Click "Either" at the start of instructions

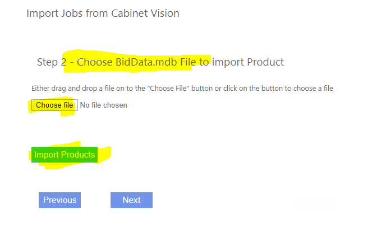41,89
